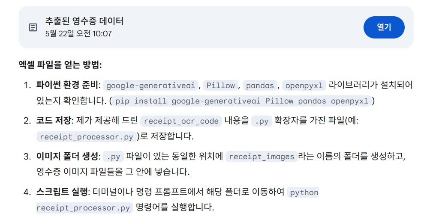Click the 엑셀 파일을 얻는 방법 heading
Image resolution: width=436 pixels, height=219 pixels.
(60, 65)
